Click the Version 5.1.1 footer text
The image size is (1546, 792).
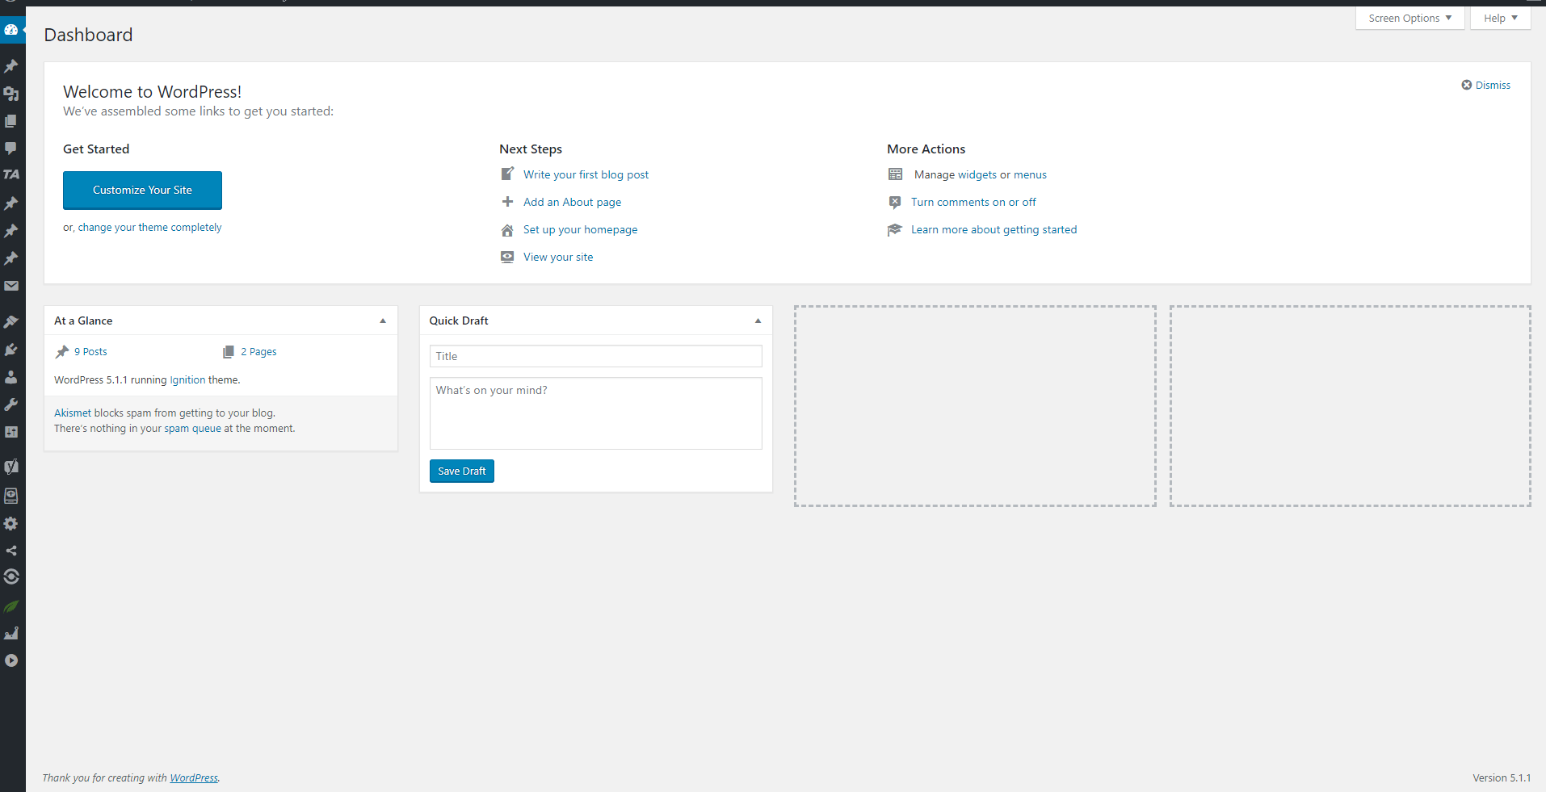point(1502,778)
